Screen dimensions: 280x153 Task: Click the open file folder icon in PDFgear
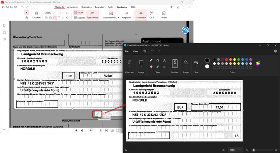3,7
